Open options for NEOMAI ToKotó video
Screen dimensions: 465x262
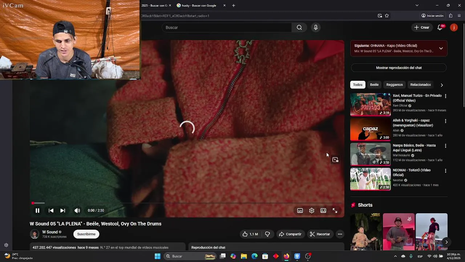(446, 171)
